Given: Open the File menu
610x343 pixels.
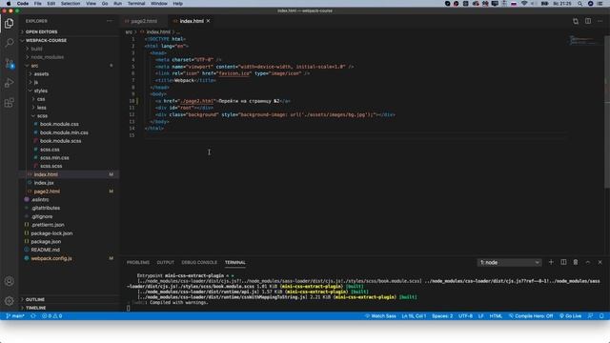Looking at the screenshot, I should click(37, 4).
